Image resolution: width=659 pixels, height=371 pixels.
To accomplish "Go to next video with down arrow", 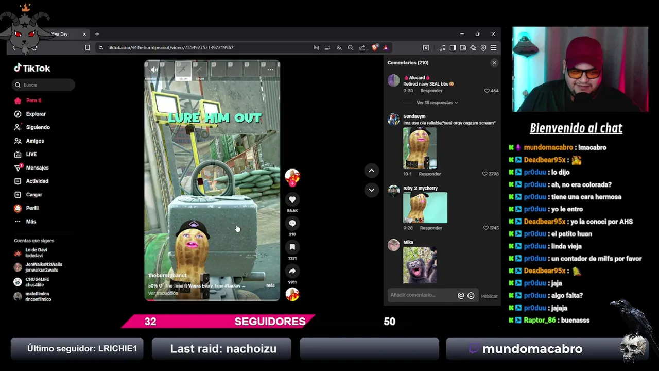I will (371, 190).
